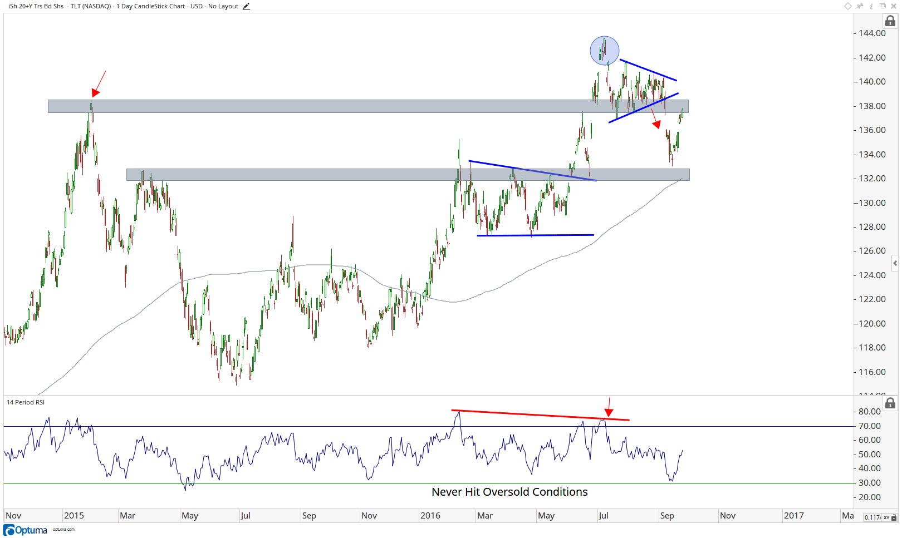This screenshot has height=538, width=902.
Task: Click the 132.00 price scale label
Action: [x=872, y=179]
